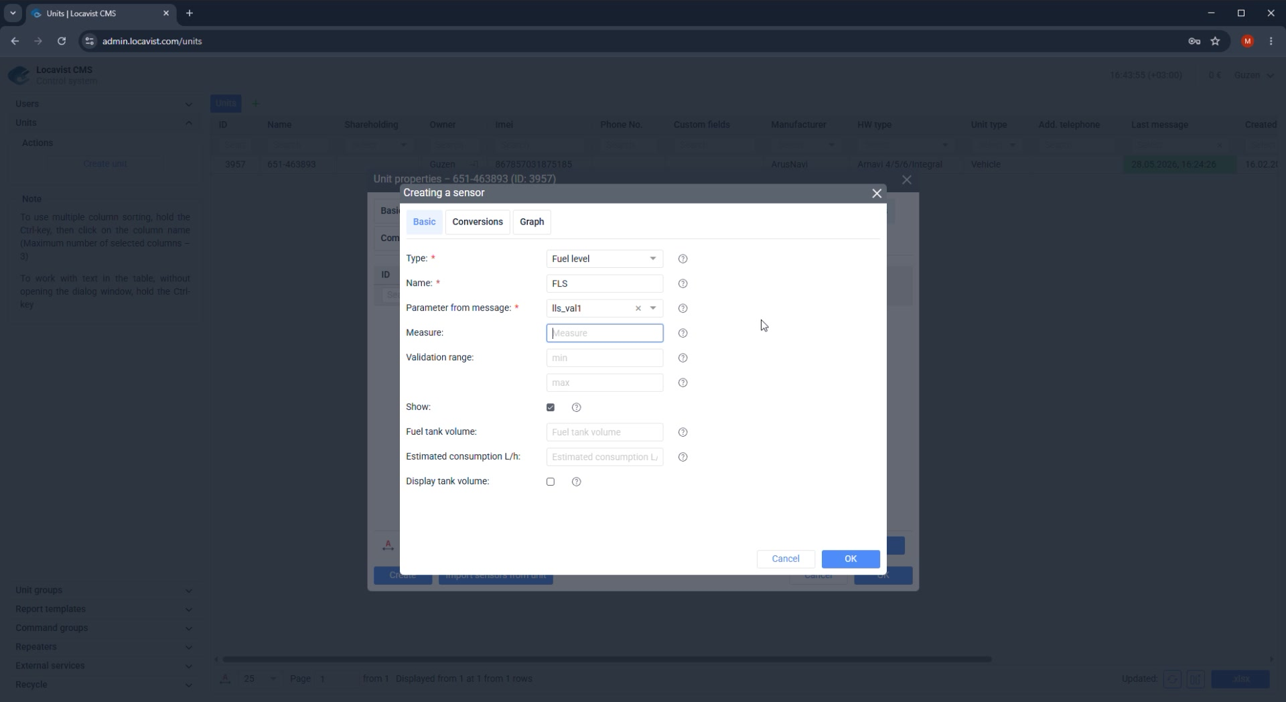This screenshot has width=1286, height=702.
Task: Close the Creating a sensor dialog
Action: tap(876, 194)
